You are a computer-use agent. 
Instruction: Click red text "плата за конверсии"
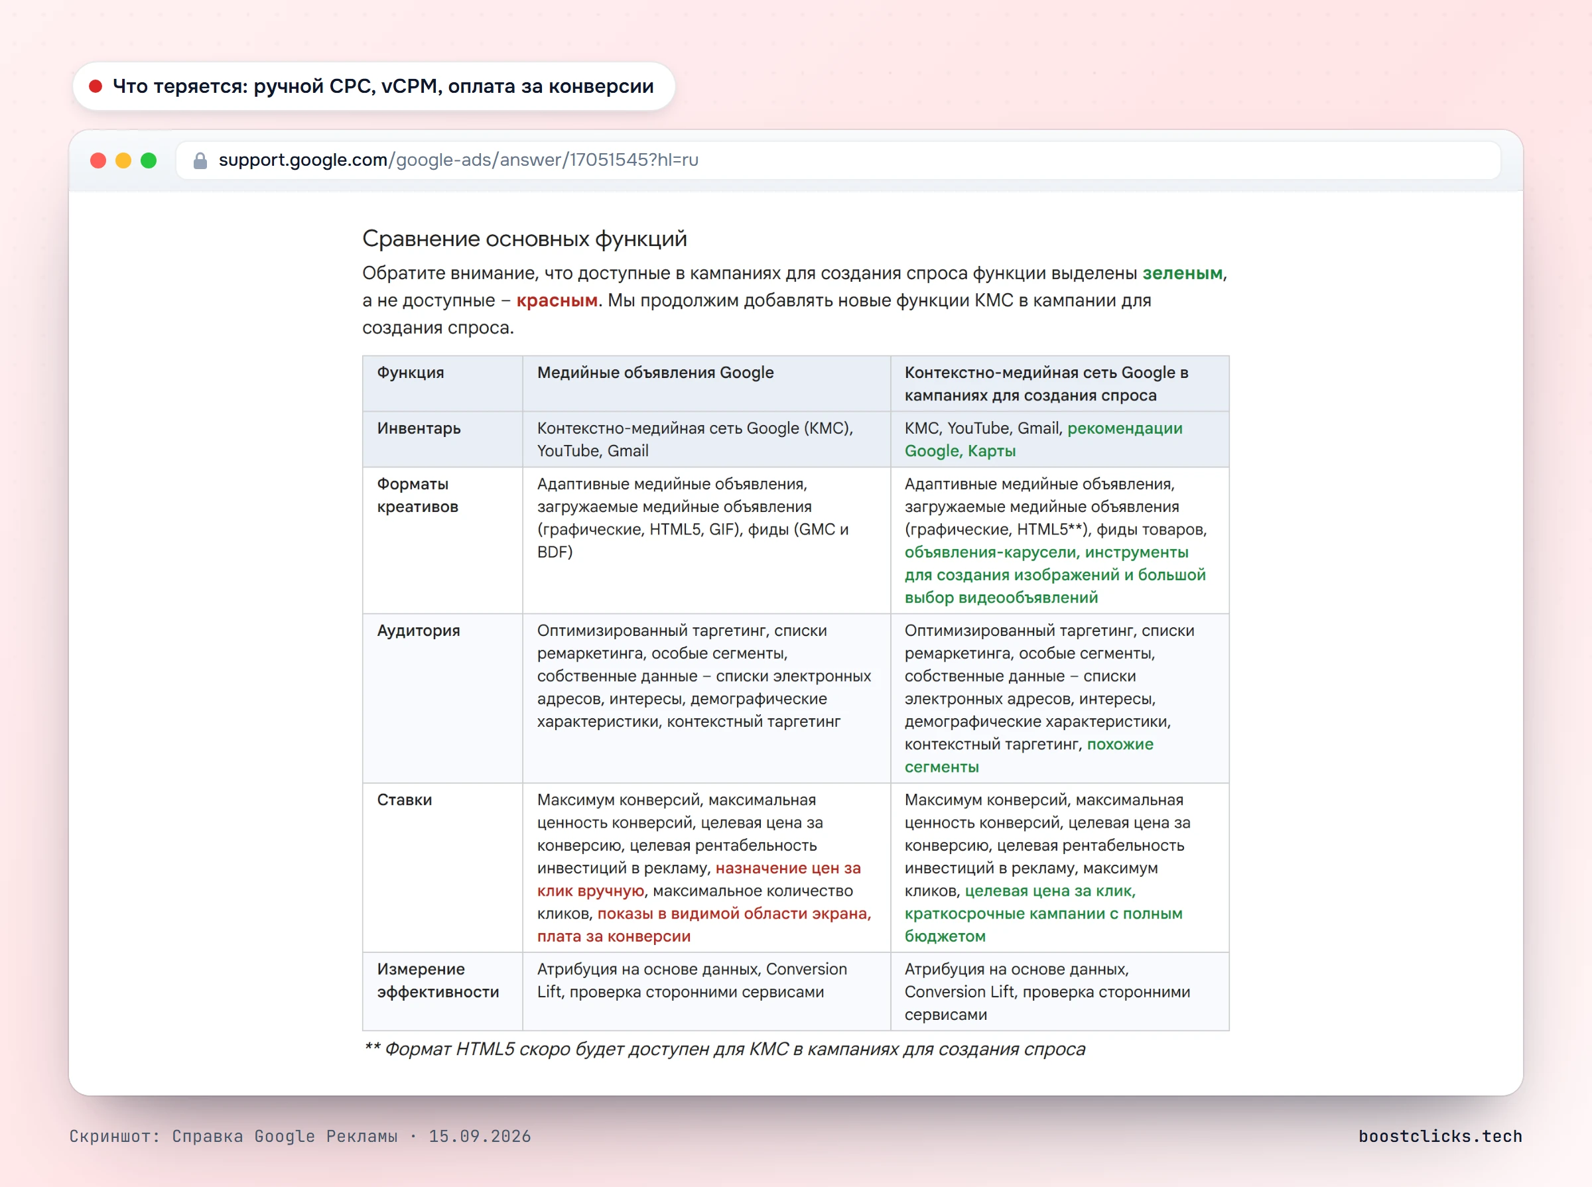click(x=614, y=936)
